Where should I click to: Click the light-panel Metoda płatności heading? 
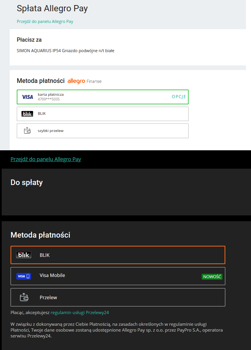[41, 81]
